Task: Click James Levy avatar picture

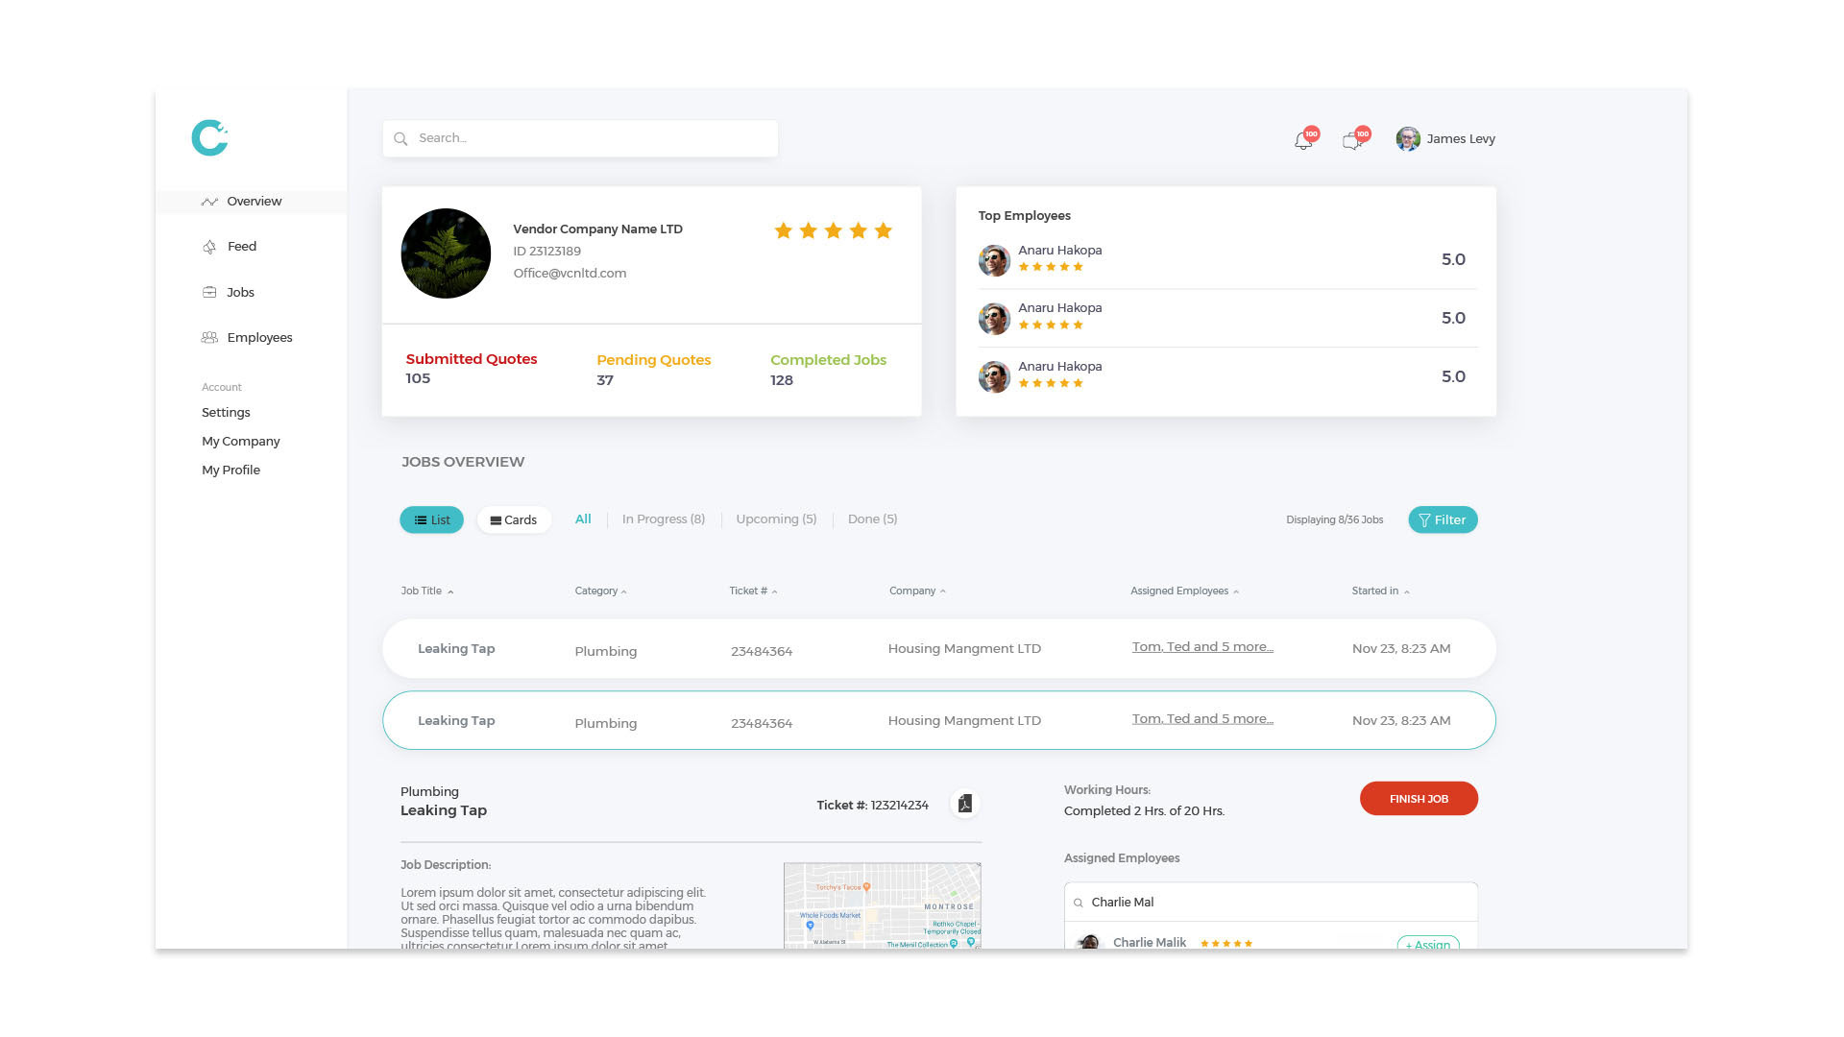Action: point(1408,139)
